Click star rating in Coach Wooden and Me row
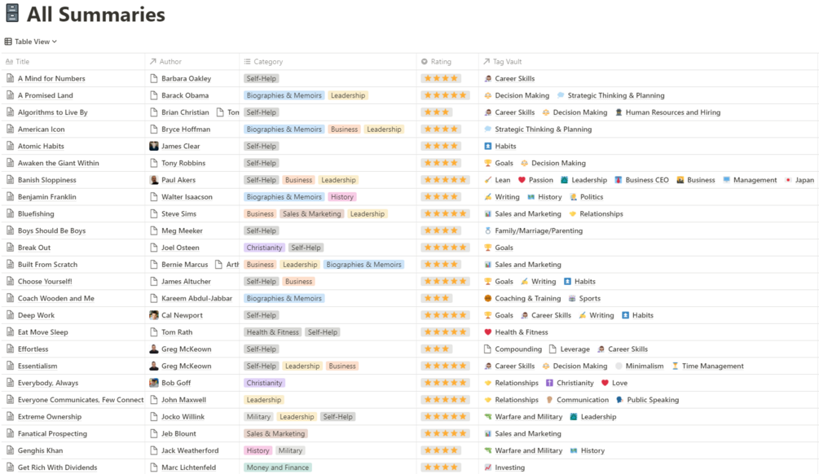The width and height of the screenshot is (819, 474). coord(437,299)
